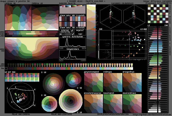Click the 'JS0%' row label
This screenshot has width=172, height=116.
pos(2,36)
